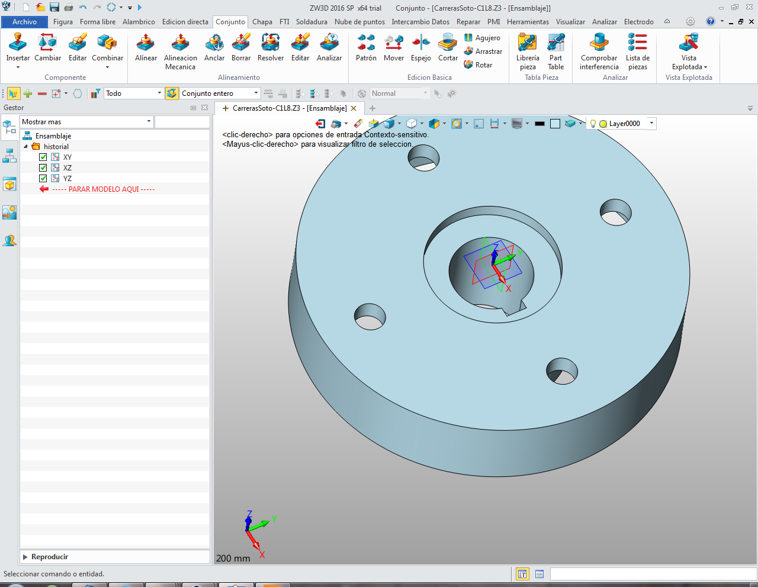Click the Agujero hole tool
The image size is (758, 587).
pos(482,38)
